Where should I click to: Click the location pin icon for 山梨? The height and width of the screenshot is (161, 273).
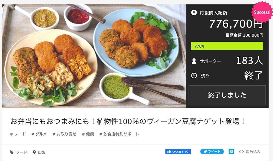(34, 152)
